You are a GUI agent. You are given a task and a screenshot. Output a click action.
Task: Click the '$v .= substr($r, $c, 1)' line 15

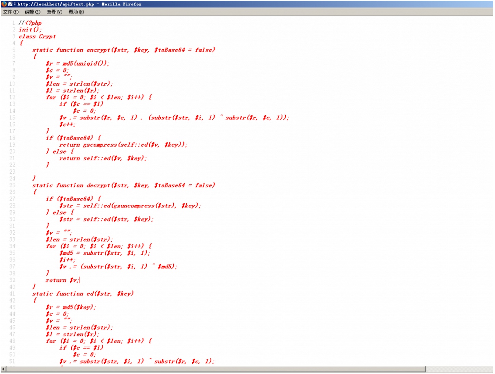point(174,118)
